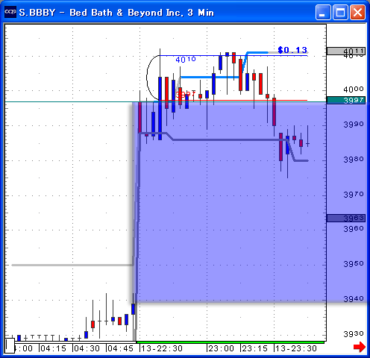
Task: Close the Bed Bath & Beyond chart window
Action: pos(357,12)
